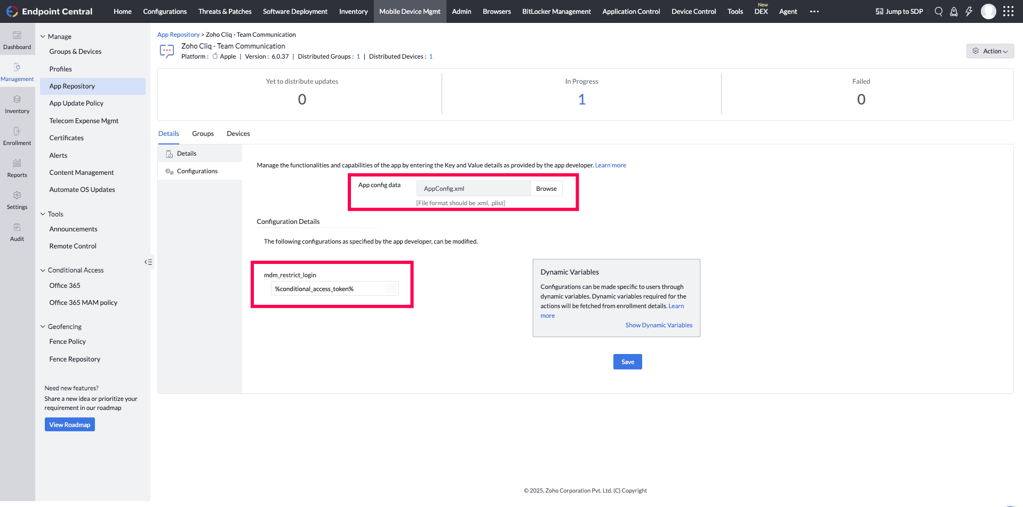Switch to the Groups tab
The width and height of the screenshot is (1023, 507).
click(x=203, y=134)
